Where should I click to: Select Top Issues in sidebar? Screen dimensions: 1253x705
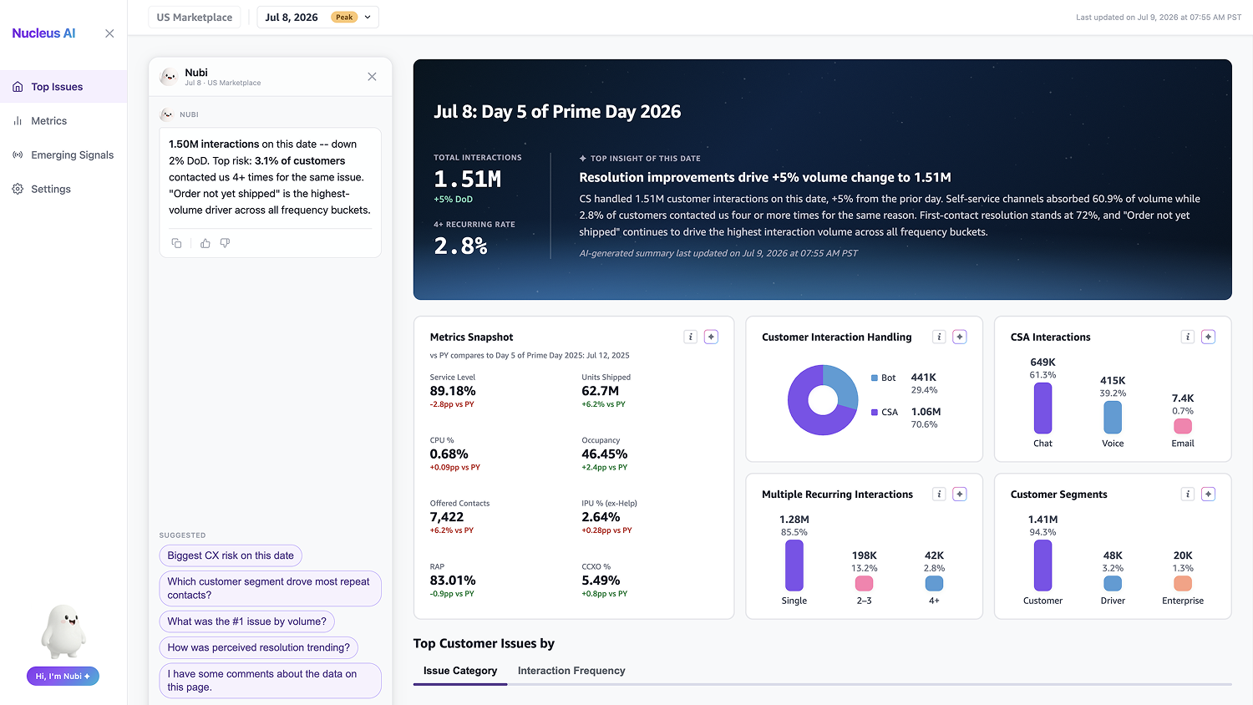(63, 87)
